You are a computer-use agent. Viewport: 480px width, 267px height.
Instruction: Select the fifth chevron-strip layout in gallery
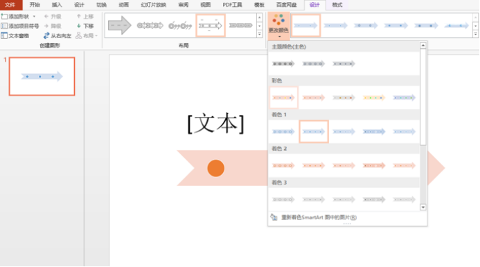click(x=240, y=26)
